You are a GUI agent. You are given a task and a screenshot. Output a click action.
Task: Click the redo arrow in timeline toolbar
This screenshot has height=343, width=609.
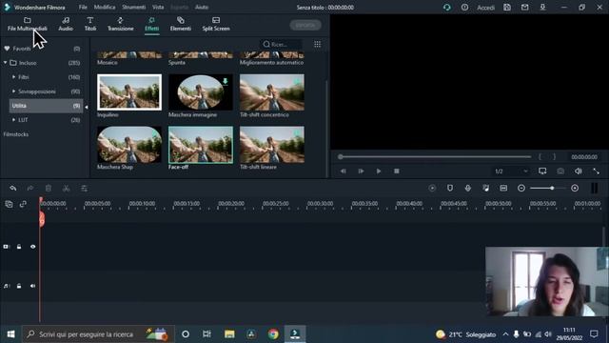(x=30, y=189)
